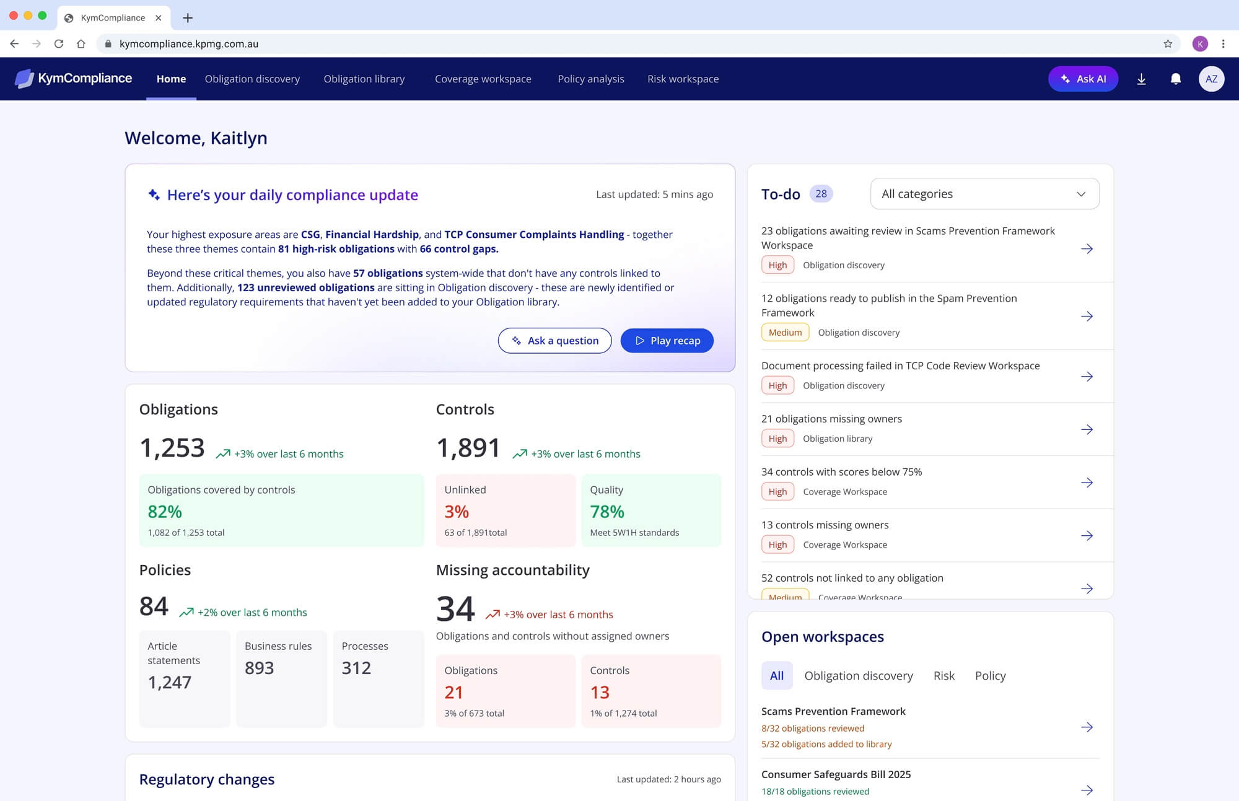Click the Quality 78% card
The width and height of the screenshot is (1239, 801).
pos(651,510)
